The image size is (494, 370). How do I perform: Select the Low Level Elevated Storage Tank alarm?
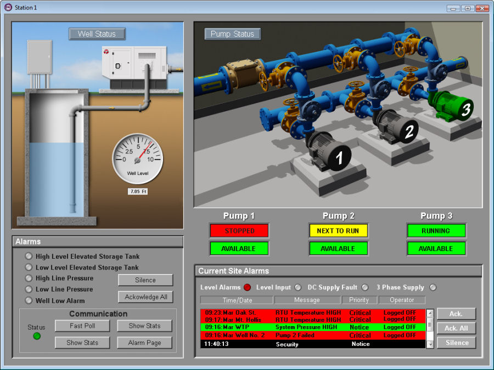click(x=28, y=267)
